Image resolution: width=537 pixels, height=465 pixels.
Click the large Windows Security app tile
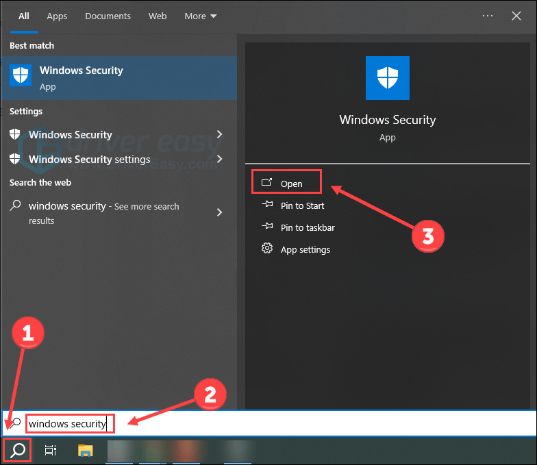388,78
